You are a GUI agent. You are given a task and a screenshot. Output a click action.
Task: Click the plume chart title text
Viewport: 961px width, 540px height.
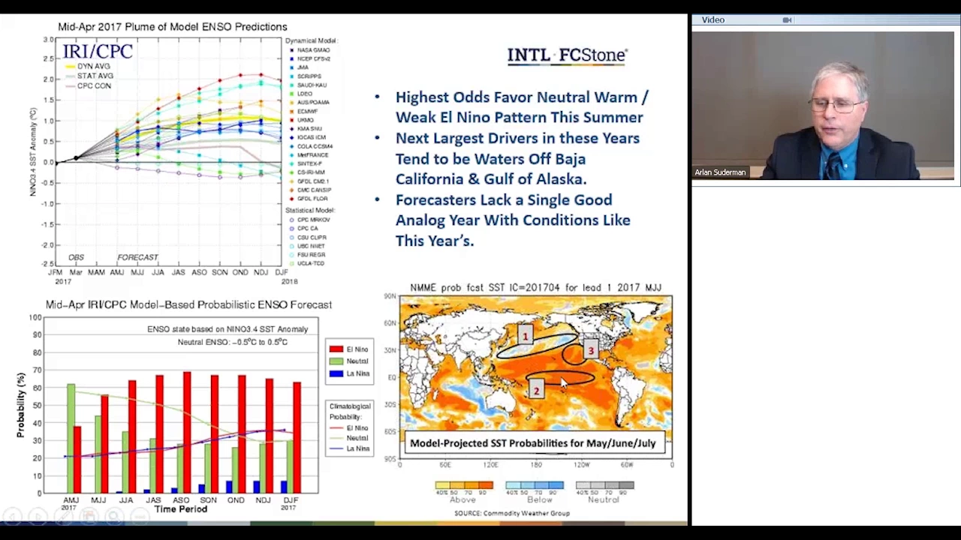pos(173,27)
